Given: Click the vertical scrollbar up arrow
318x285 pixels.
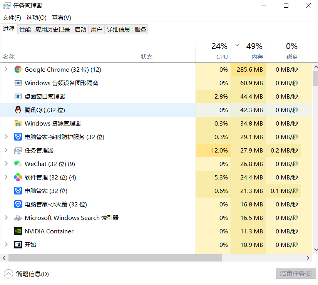Looking at the screenshot, I should [x=316, y=67].
